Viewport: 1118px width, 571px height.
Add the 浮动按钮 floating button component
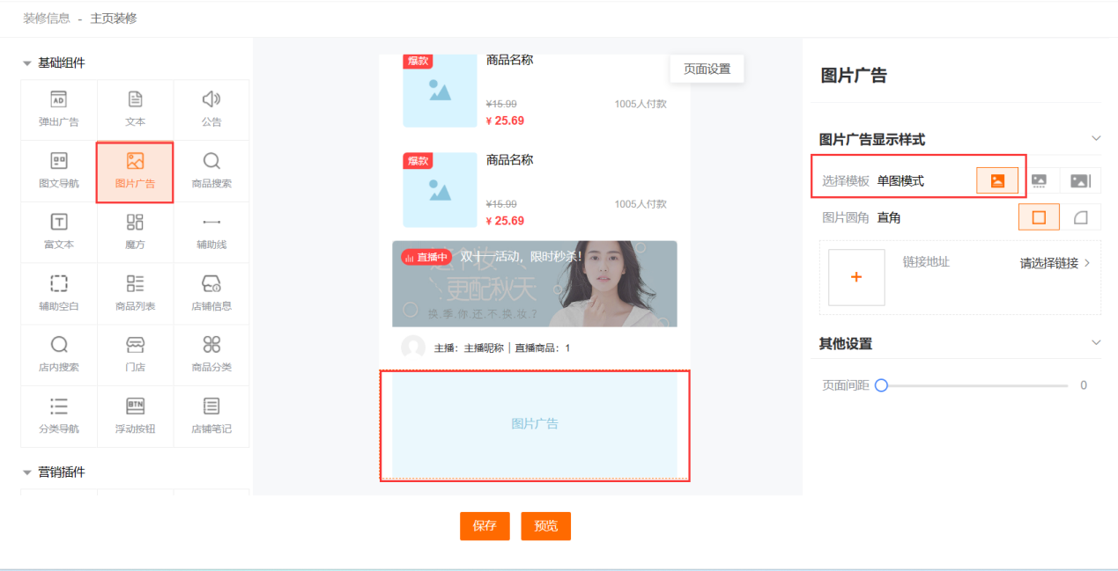click(x=135, y=415)
